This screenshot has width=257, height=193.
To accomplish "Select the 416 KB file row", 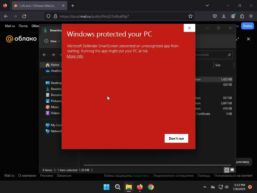I will pos(214,109).
